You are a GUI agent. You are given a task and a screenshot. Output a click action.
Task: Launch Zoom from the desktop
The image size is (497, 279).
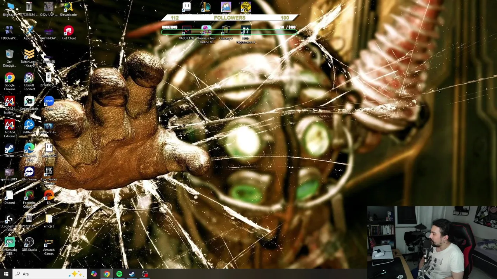49,103
